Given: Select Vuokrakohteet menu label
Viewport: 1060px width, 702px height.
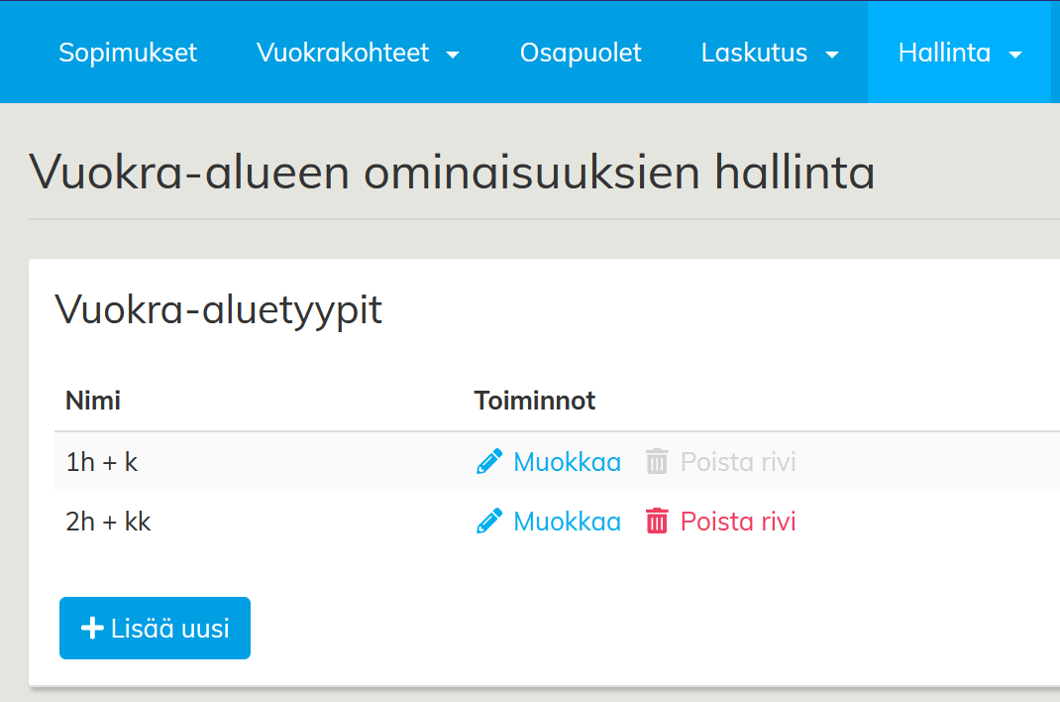Looking at the screenshot, I should (343, 53).
